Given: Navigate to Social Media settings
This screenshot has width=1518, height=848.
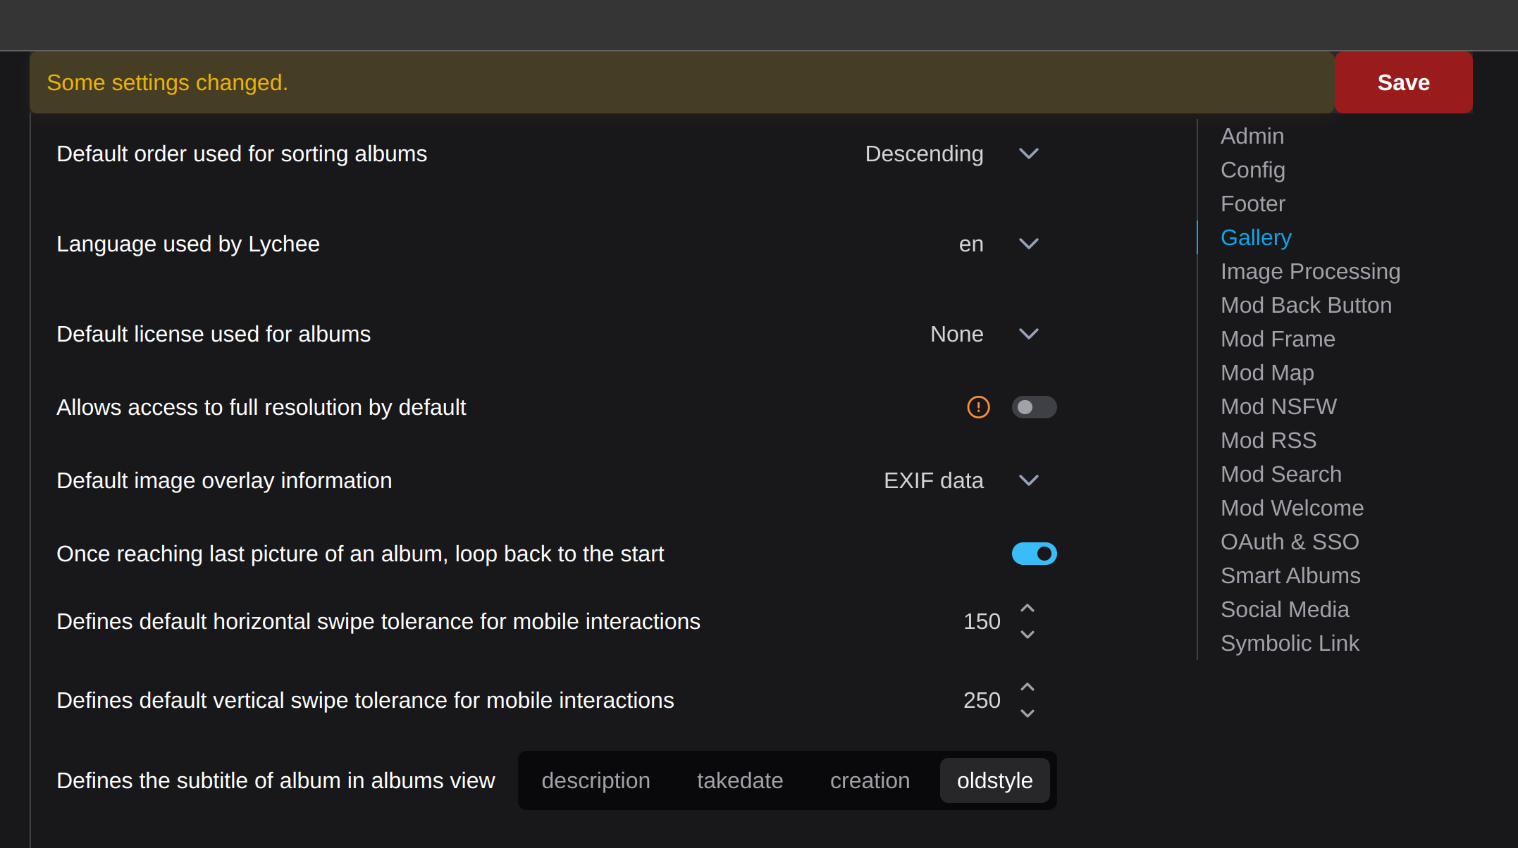Looking at the screenshot, I should (1285, 609).
